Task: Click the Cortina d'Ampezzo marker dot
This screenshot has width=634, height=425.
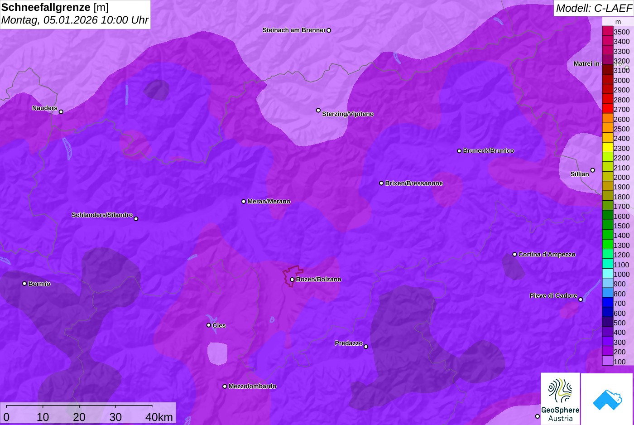Action: (514, 255)
